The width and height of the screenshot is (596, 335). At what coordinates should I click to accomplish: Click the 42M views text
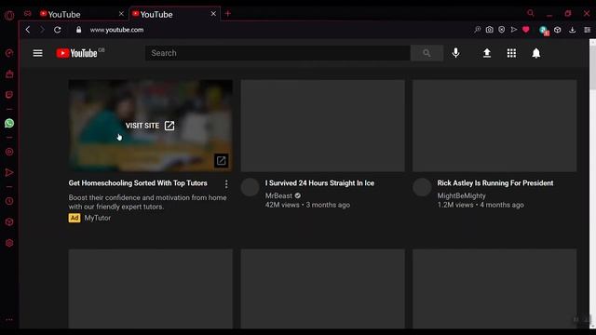(x=282, y=205)
